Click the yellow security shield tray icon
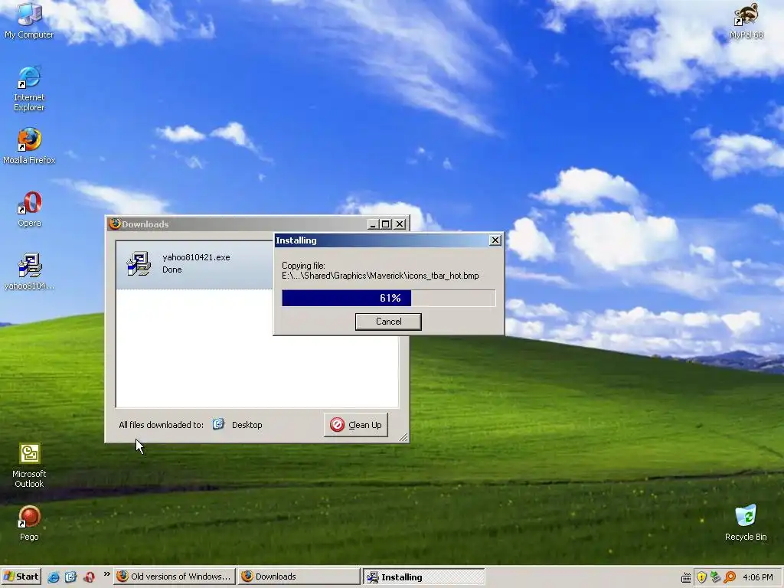 tap(701, 577)
